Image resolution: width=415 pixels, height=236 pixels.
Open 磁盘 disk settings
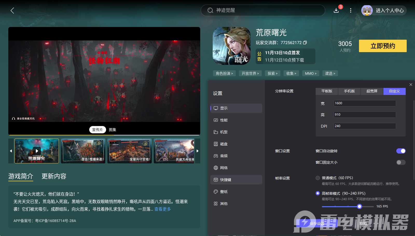236,144
